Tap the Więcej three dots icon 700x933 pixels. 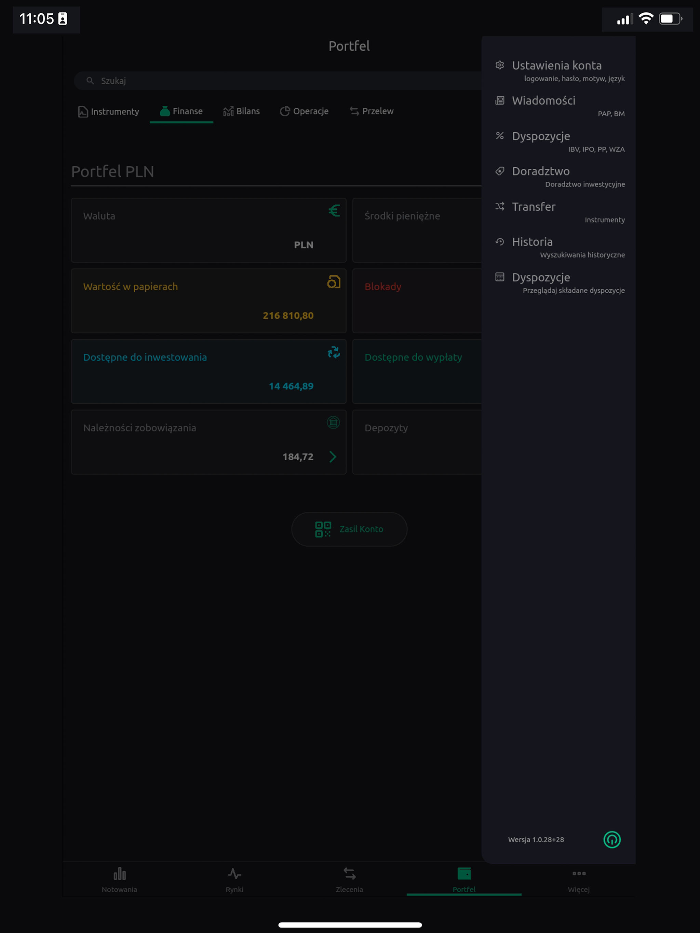tap(579, 874)
